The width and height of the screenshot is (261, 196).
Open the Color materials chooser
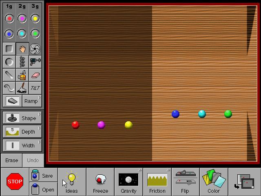pyautogui.click(x=214, y=182)
